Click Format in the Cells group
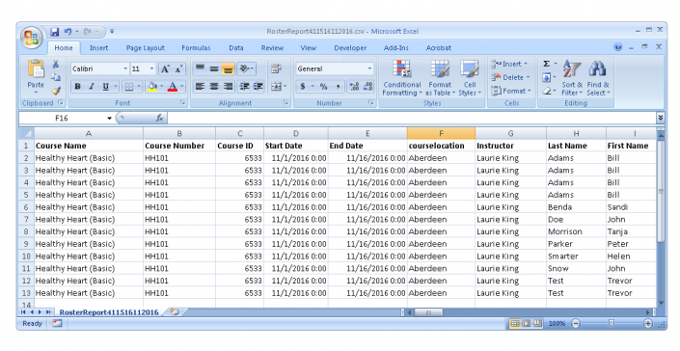 (511, 91)
